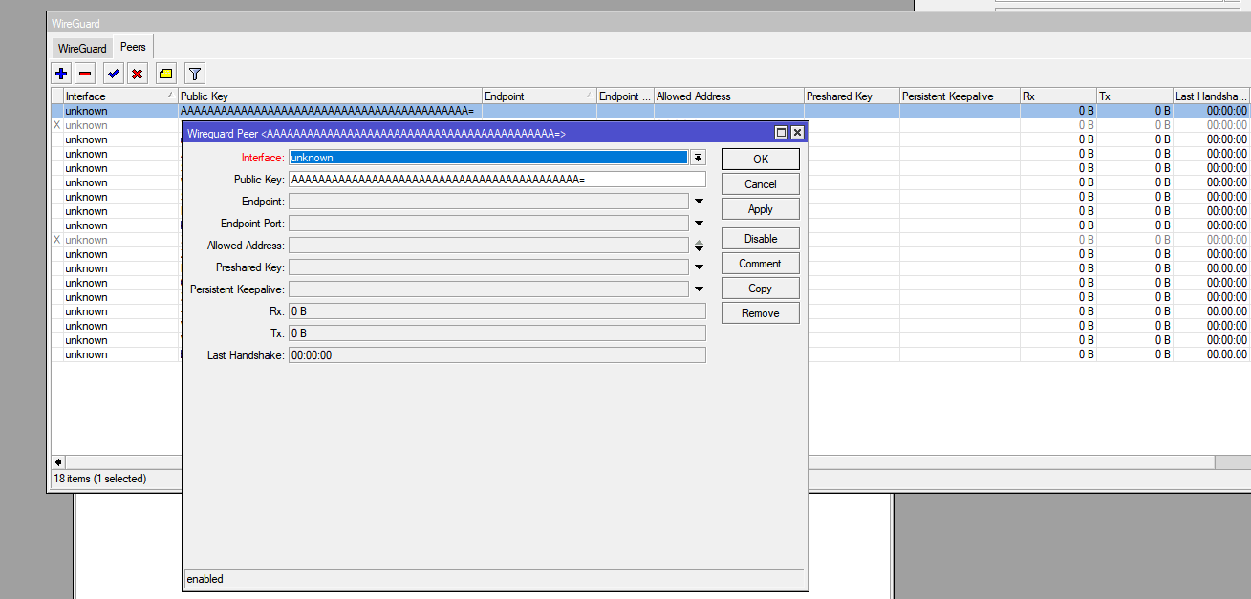
Task: Switch to the WireGuard tab
Action: pyautogui.click(x=82, y=48)
